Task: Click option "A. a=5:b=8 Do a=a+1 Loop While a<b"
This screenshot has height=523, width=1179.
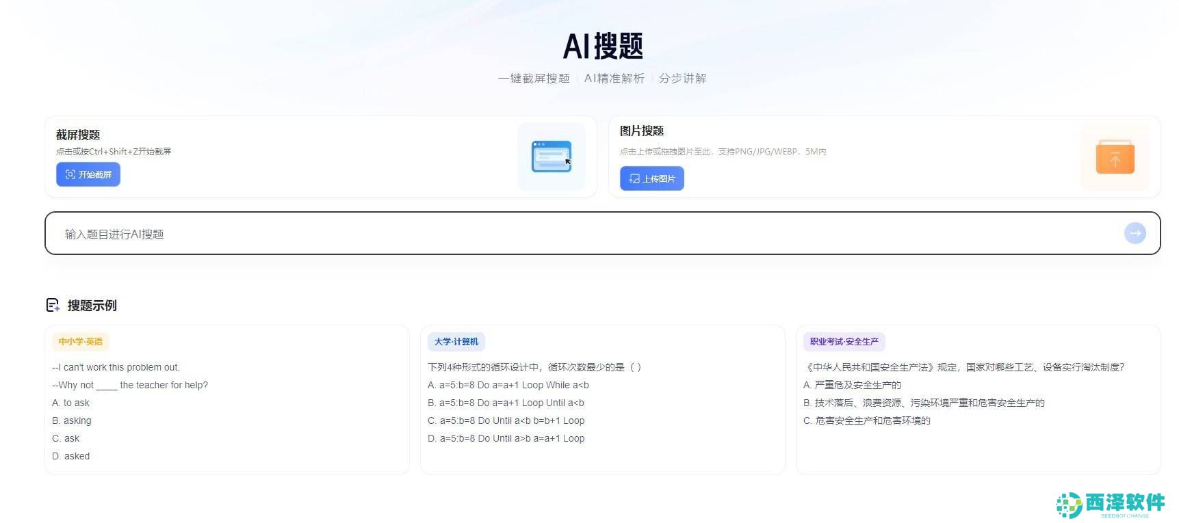Action: [x=508, y=385]
